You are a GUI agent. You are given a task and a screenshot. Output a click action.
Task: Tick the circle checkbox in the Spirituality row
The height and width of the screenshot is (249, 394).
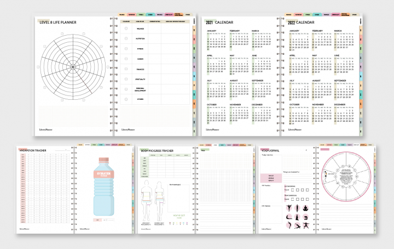(126, 79)
